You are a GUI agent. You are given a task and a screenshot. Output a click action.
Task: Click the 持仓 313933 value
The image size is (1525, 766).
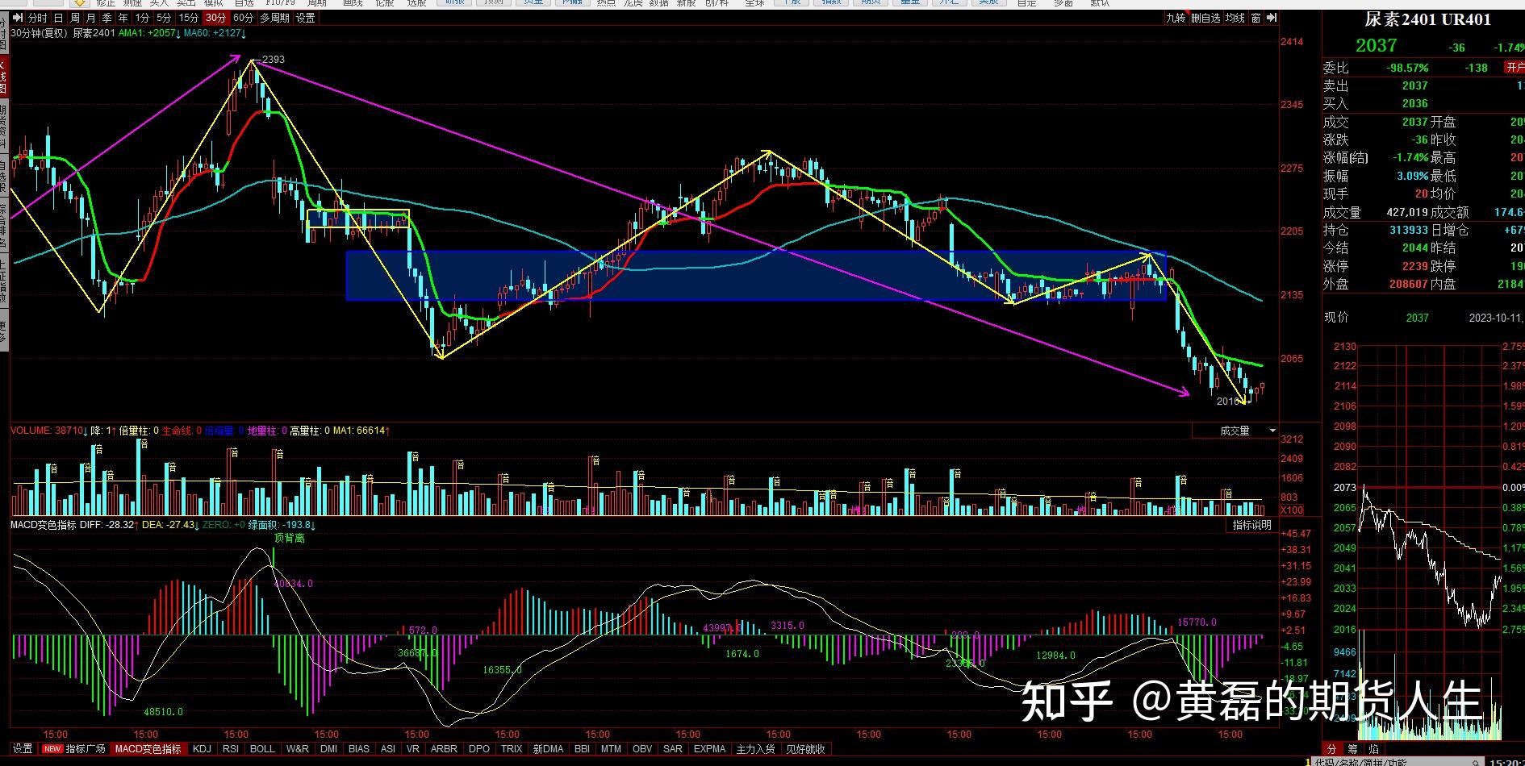click(x=1409, y=230)
